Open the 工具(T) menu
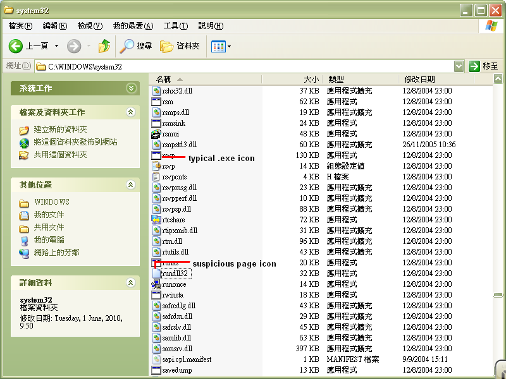Screen dimensions: 506x379 click(176, 26)
